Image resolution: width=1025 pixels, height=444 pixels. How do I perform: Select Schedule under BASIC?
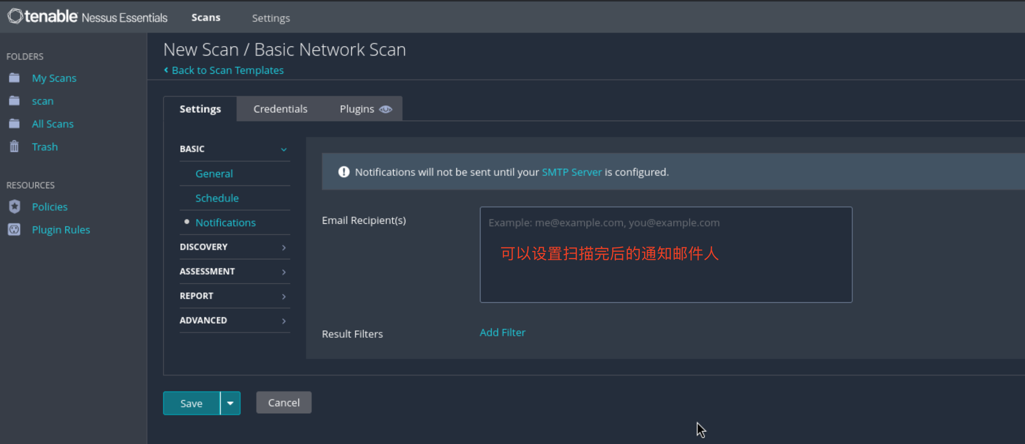(217, 198)
